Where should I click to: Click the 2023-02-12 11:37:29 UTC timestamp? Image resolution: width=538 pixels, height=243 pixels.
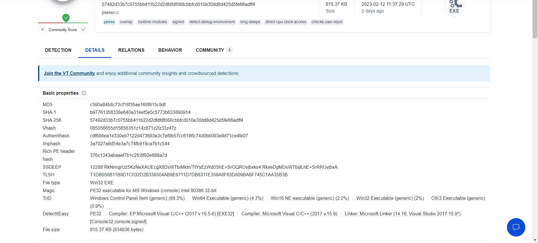(388, 4)
